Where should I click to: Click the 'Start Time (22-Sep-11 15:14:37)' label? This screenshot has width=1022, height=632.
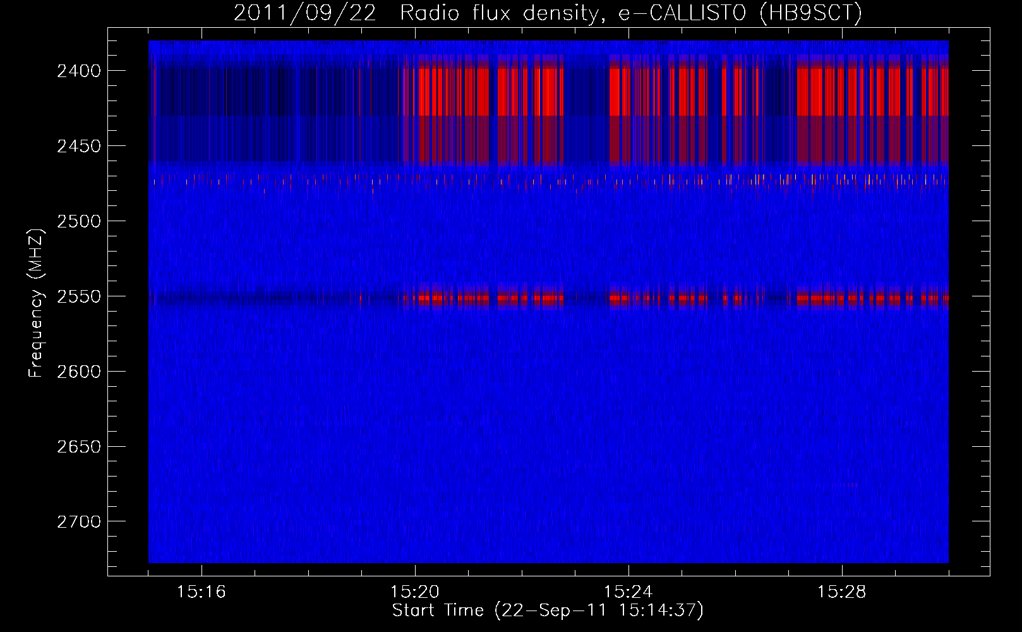click(x=548, y=611)
